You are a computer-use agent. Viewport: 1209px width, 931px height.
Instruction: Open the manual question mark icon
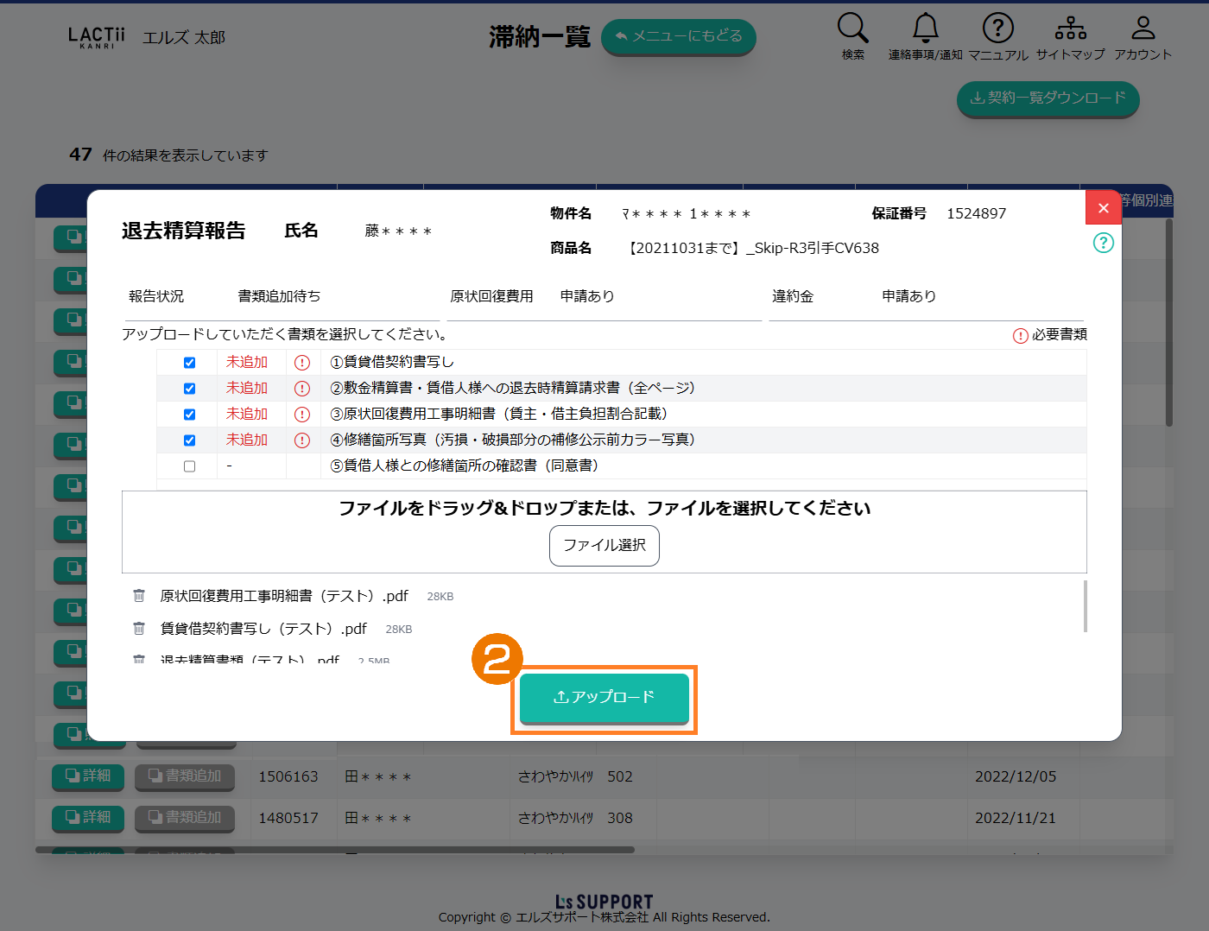997,29
